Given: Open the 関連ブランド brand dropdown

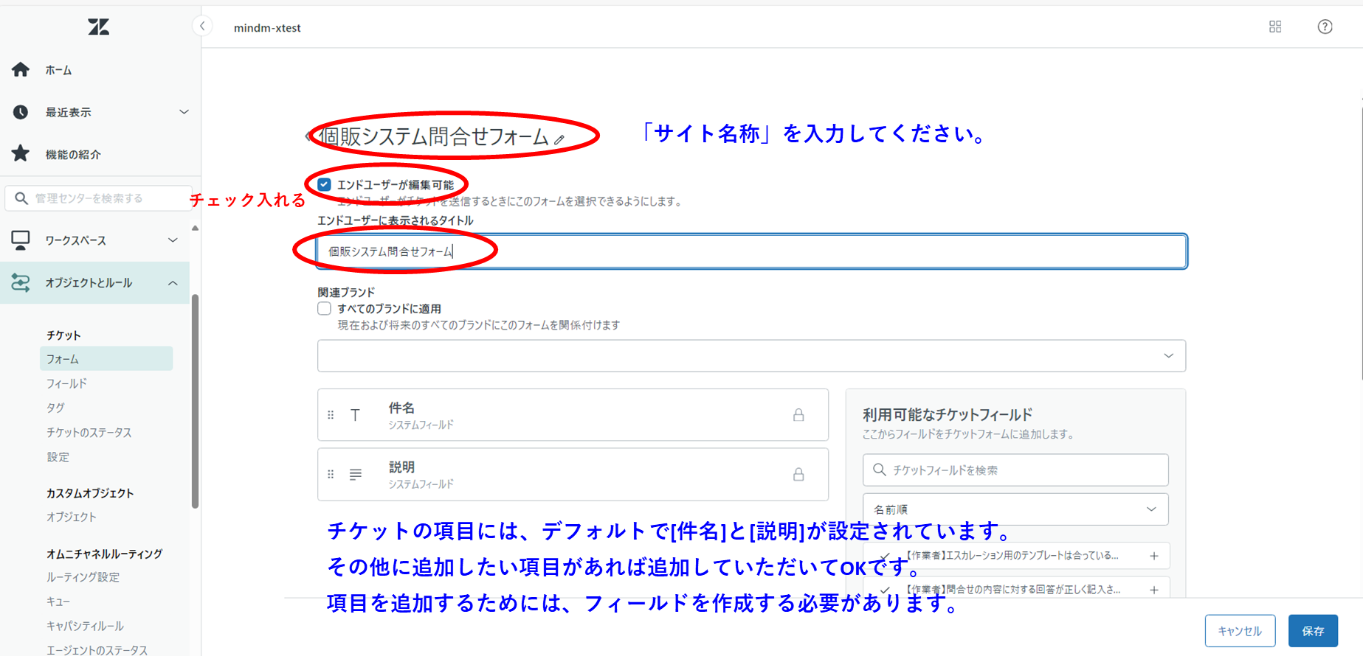Looking at the screenshot, I should [751, 356].
